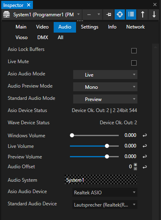Click the pin inspector icon
The width and height of the screenshot is (161, 220).
[109, 14]
